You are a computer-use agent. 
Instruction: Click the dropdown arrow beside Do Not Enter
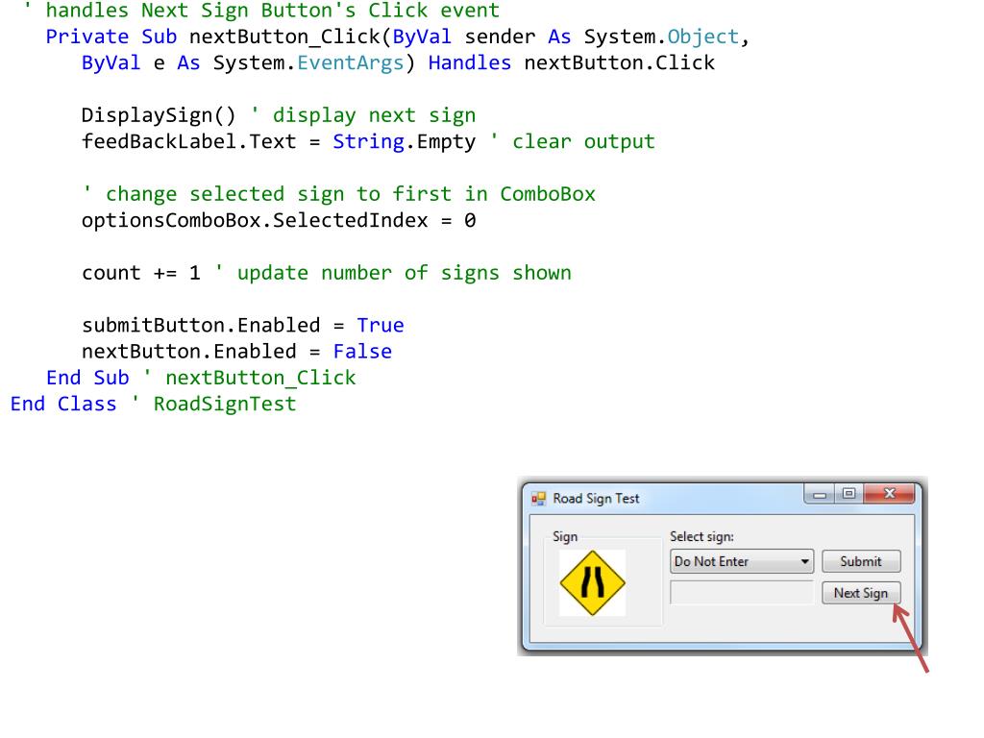804,561
